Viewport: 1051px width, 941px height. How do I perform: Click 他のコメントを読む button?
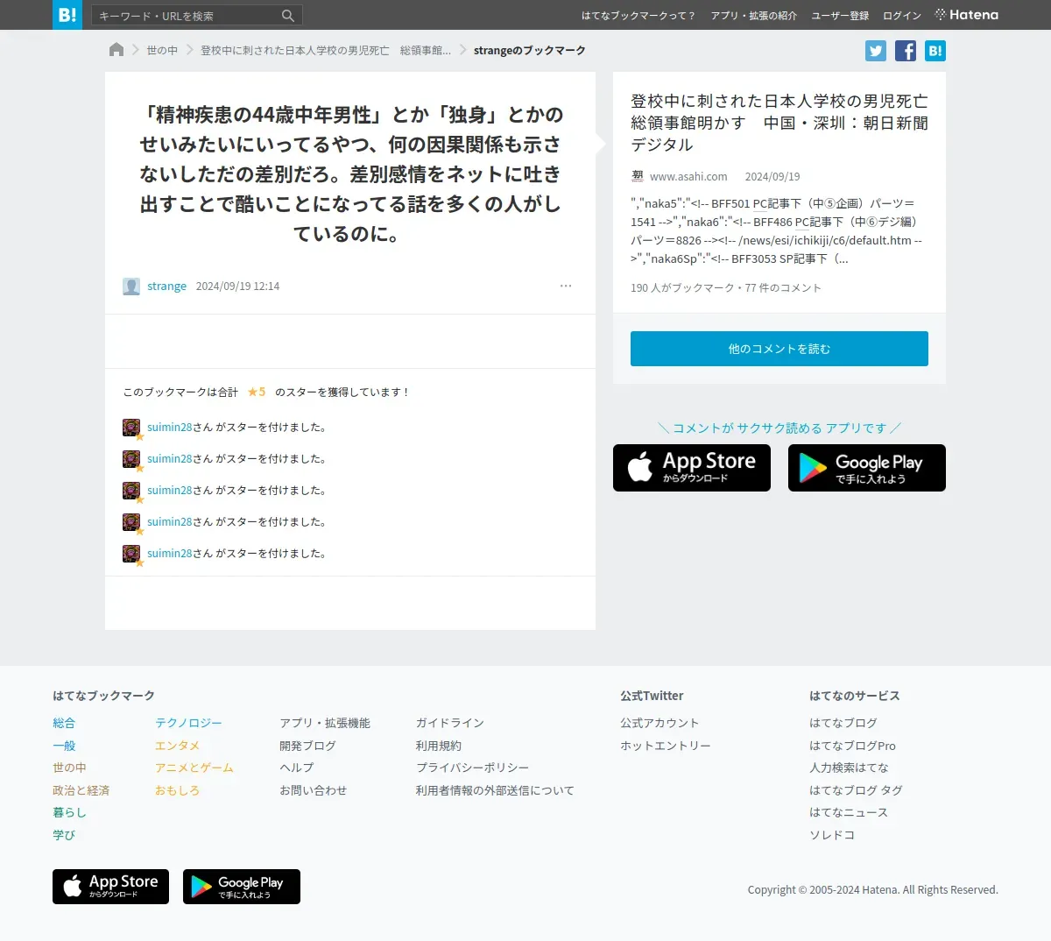(779, 349)
